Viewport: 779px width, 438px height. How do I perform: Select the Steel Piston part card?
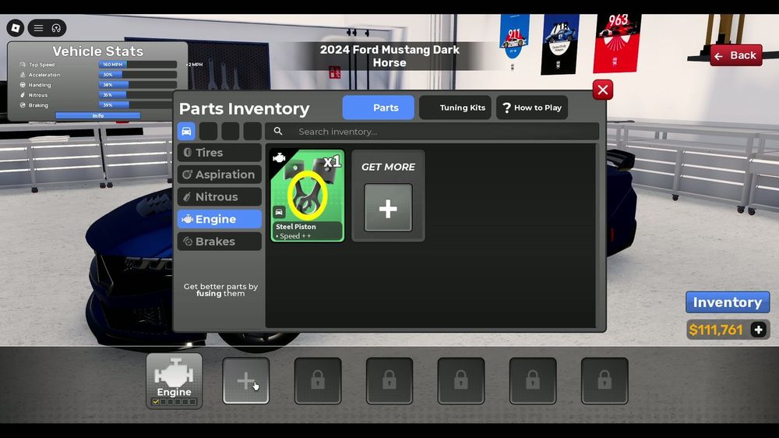(x=307, y=196)
